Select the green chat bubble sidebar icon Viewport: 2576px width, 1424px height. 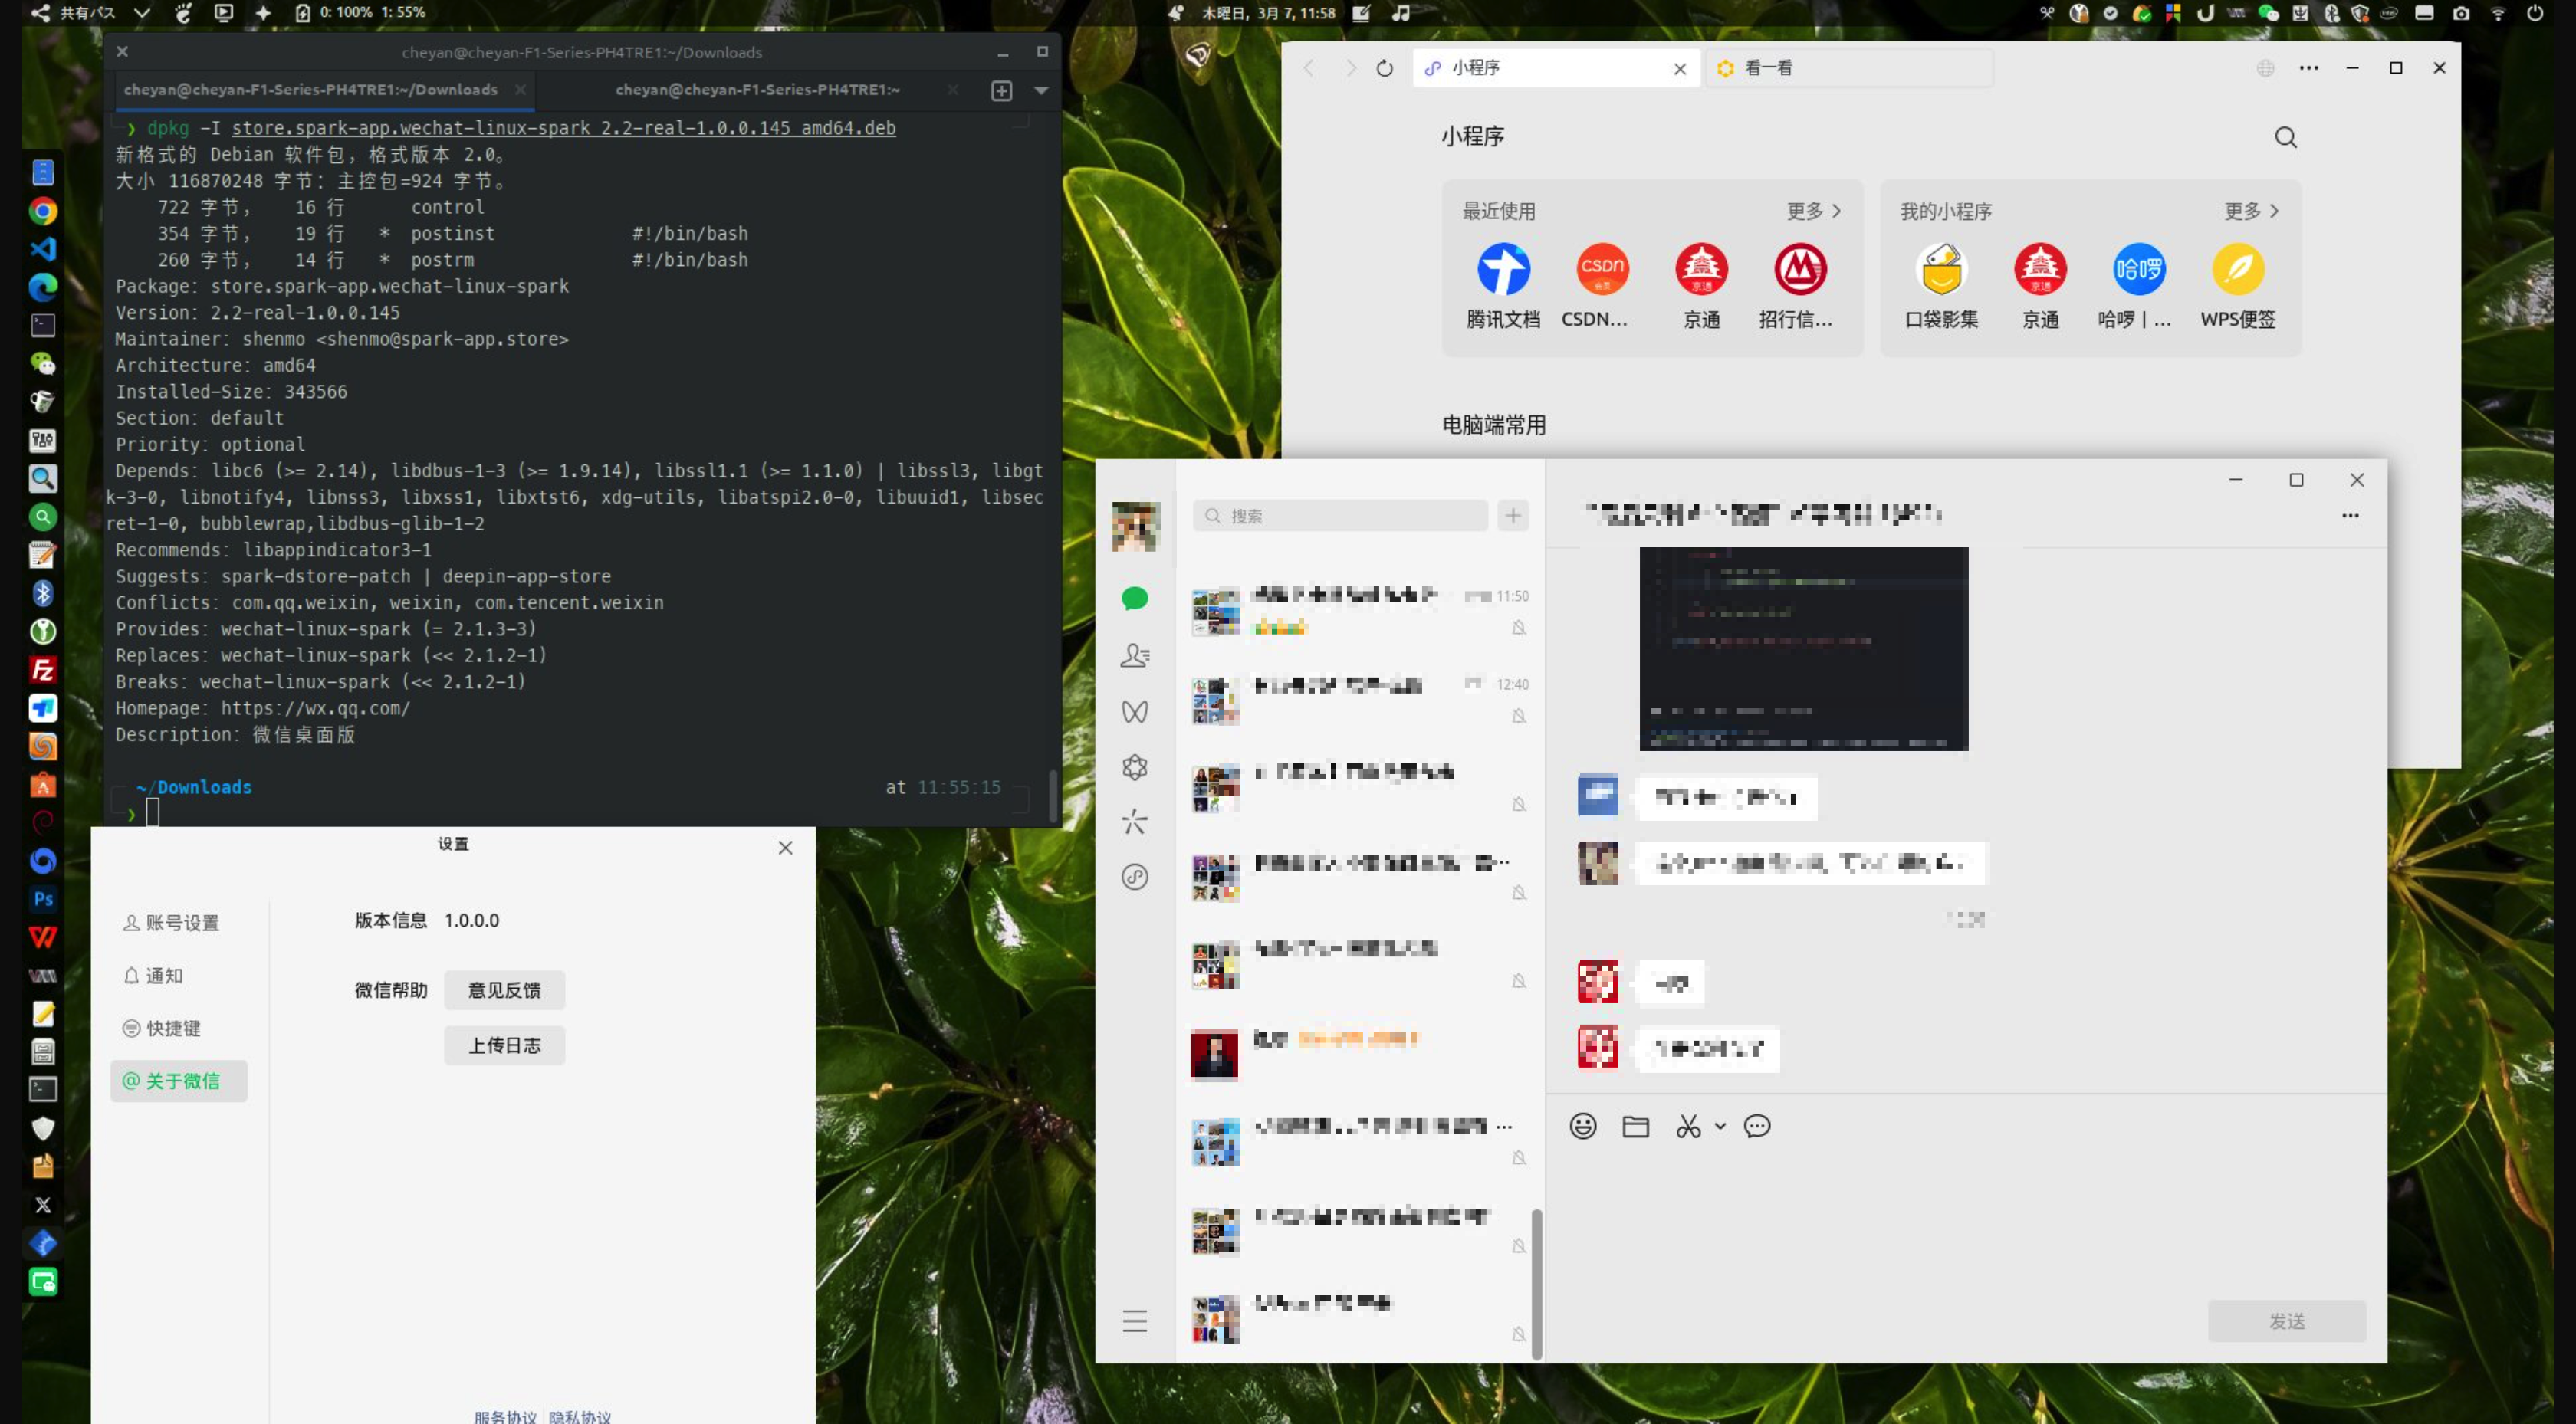[1135, 599]
